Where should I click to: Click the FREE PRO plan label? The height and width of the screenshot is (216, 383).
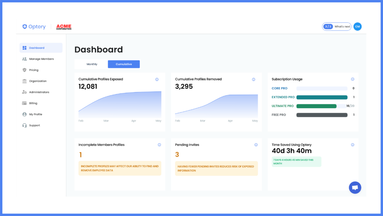279,115
